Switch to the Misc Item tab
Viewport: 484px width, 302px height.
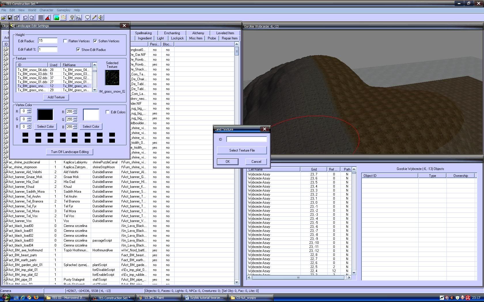tap(196, 38)
